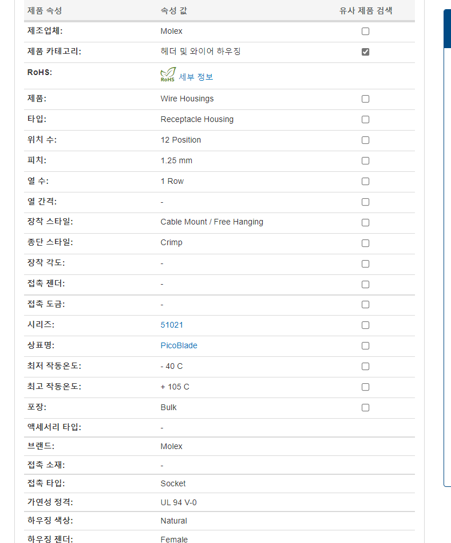Check the +105 C 최고 작동온도 checkbox
451x543 pixels.
[365, 387]
